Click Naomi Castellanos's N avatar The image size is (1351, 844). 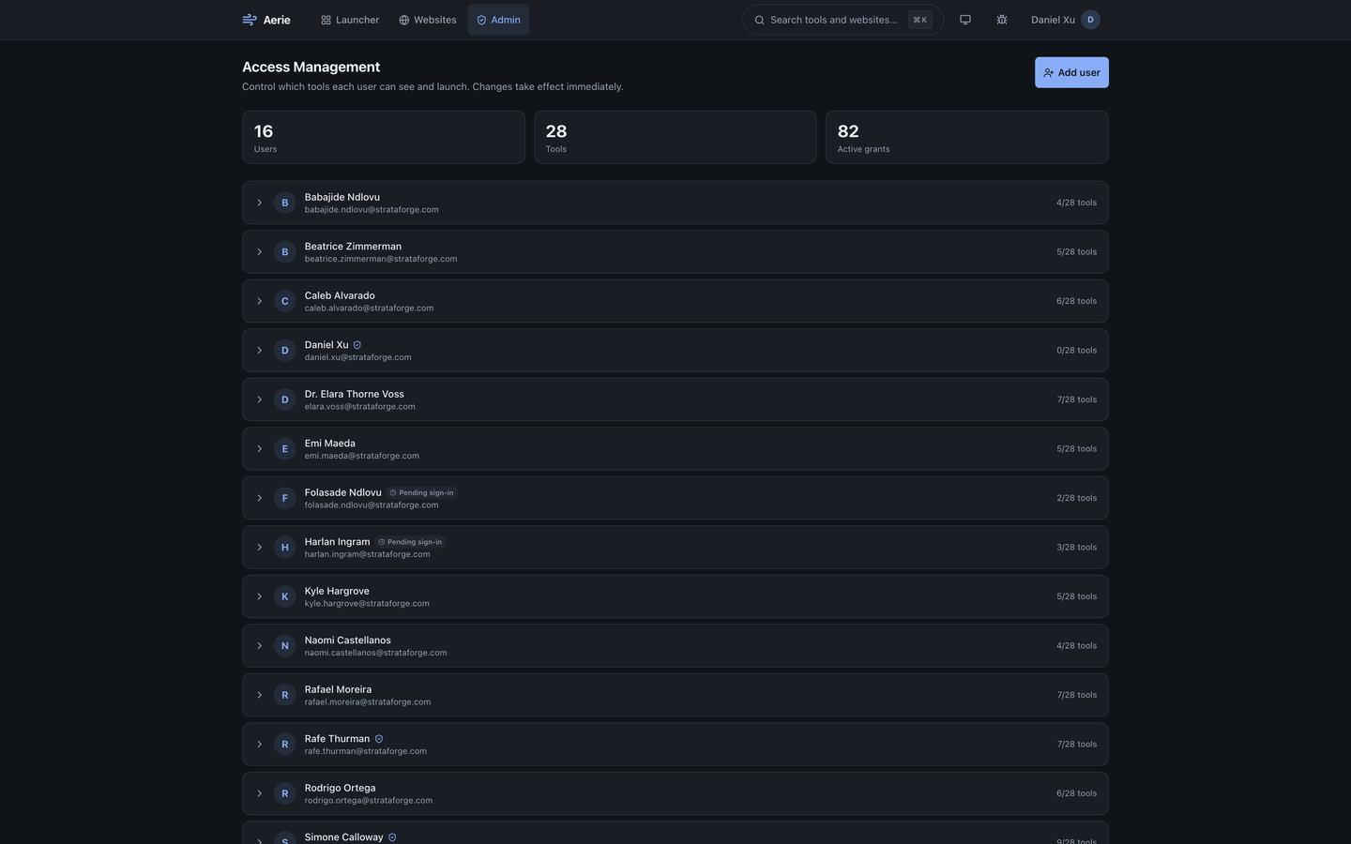click(x=285, y=646)
